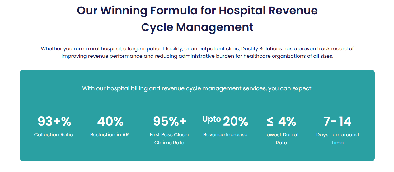
Task: Click the small "Upto" superscript text
Action: (212, 119)
